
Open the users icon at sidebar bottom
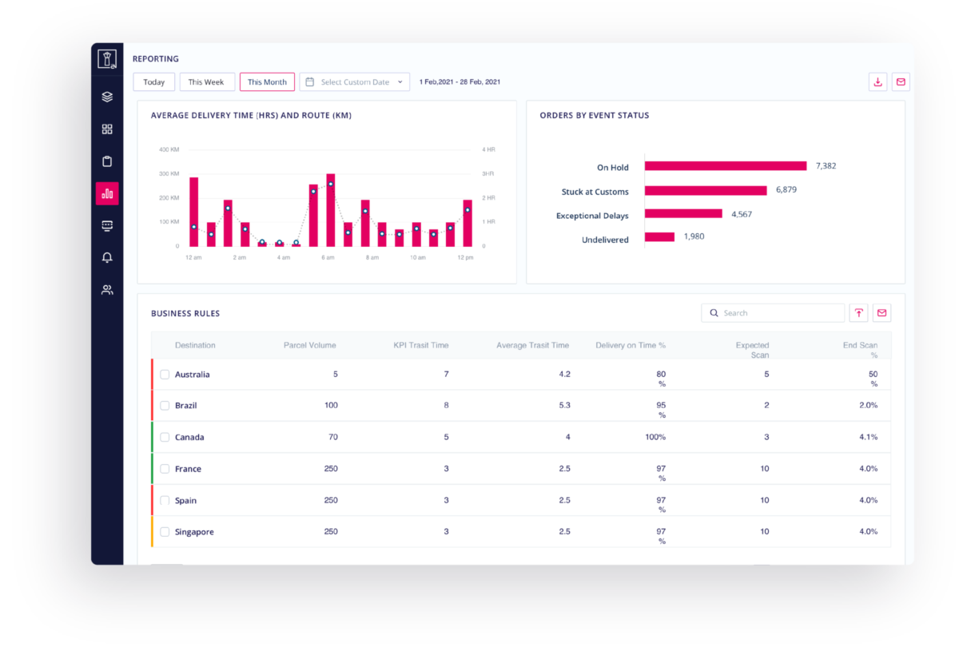(x=107, y=289)
